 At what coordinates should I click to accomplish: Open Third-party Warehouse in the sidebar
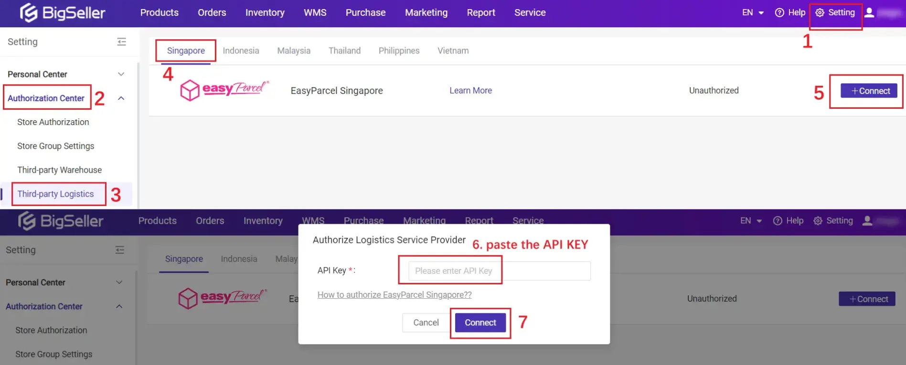(59, 170)
